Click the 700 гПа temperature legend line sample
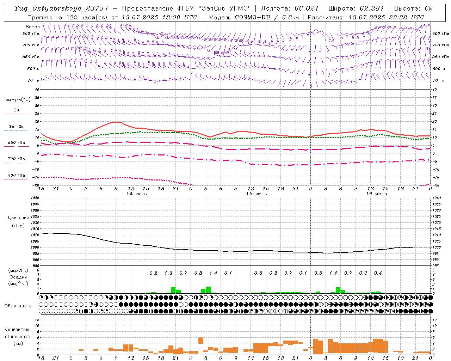The image size is (451, 361). 16,163
